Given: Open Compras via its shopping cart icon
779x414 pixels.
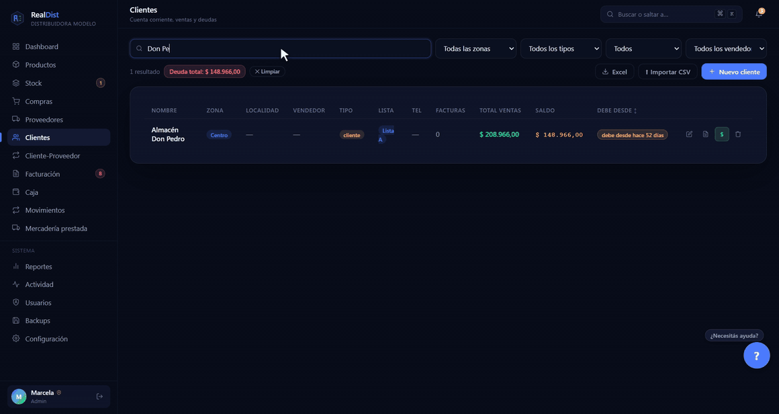Looking at the screenshot, I should coord(16,101).
